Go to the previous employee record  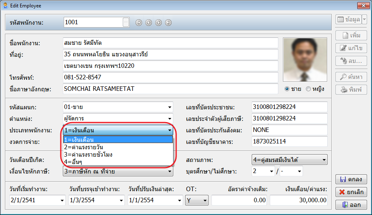149,22
